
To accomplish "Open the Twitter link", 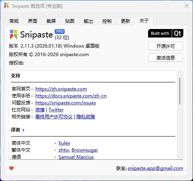I will tap(56, 110).
